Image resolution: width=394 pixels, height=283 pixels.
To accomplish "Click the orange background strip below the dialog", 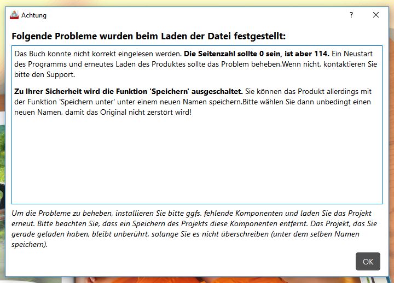I will [196, 280].
